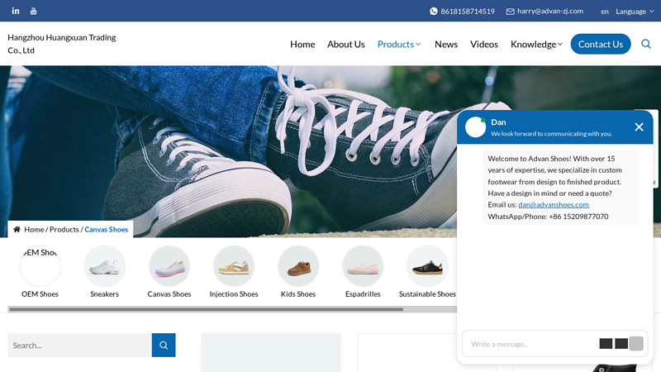
Task: Select the Canvas Shoes category thumbnail
Action: click(169, 266)
